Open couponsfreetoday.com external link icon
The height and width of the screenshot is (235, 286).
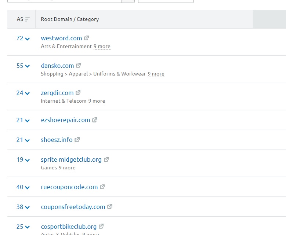(110, 206)
